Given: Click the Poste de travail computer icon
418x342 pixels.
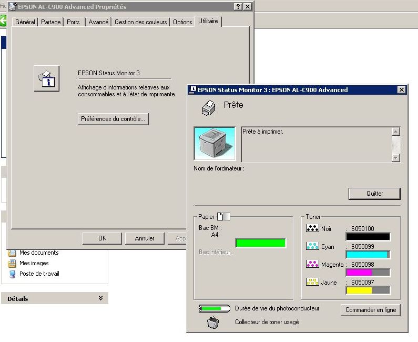Looking at the screenshot, I should coord(12,274).
